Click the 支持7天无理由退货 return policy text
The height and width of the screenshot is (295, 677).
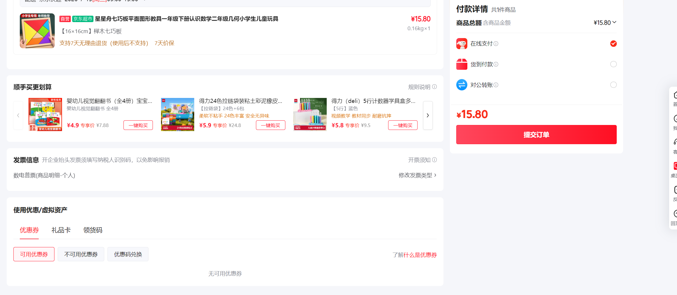point(104,43)
